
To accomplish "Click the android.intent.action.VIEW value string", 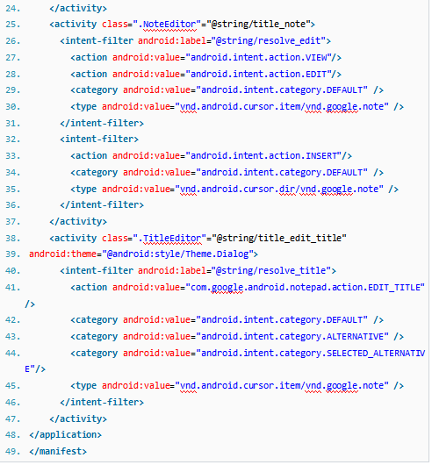I will coord(258,57).
